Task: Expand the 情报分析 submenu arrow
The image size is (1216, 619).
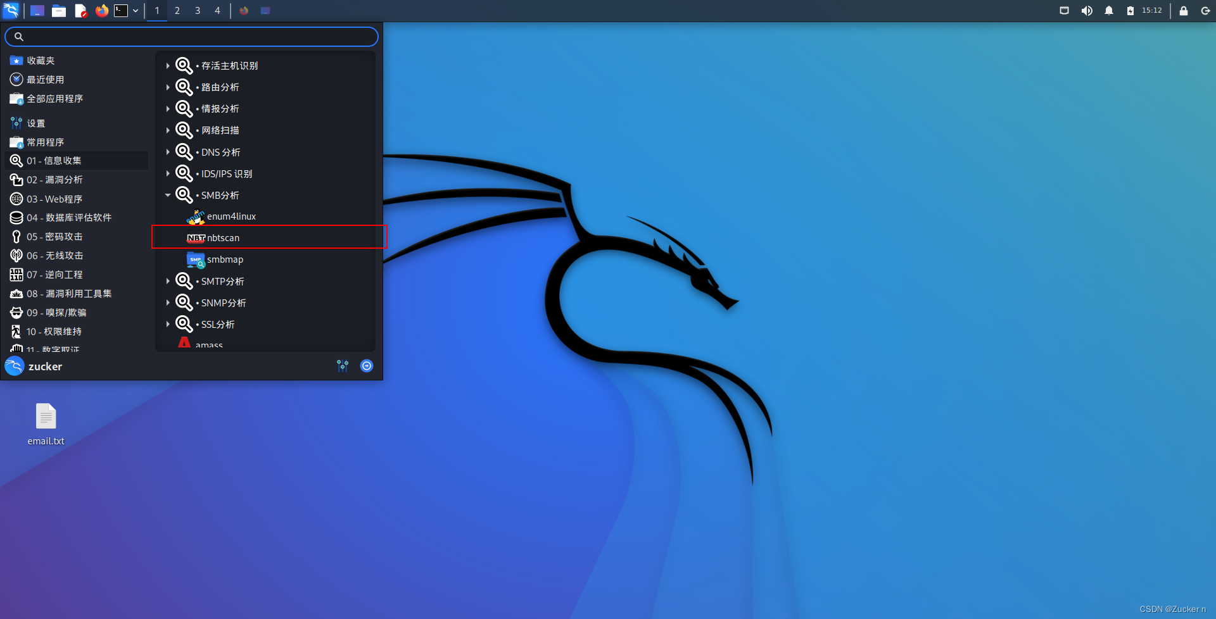Action: [x=168, y=109]
